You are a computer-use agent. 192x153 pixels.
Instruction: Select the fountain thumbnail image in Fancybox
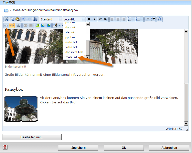21,109
